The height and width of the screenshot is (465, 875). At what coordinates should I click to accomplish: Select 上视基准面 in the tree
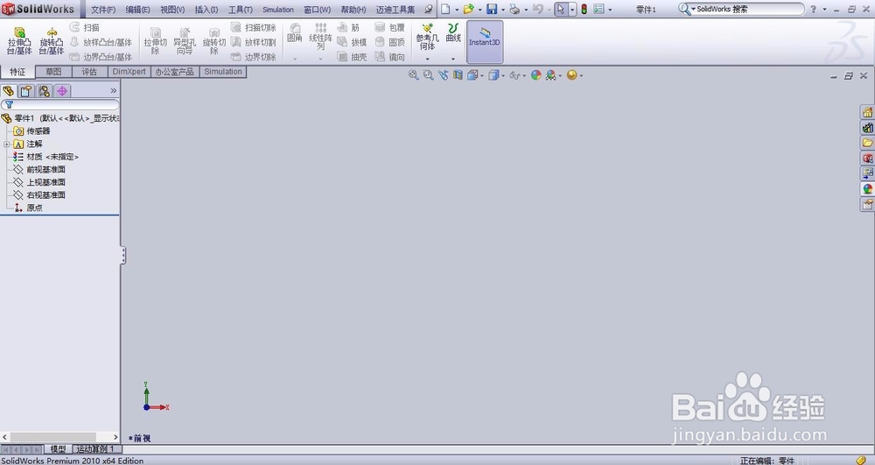45,182
